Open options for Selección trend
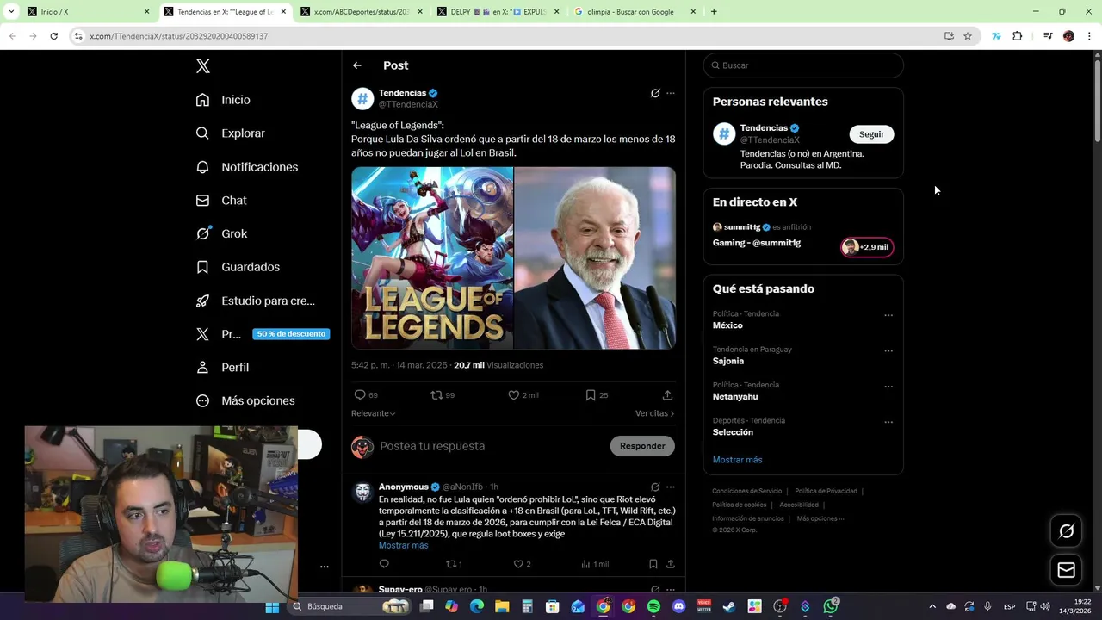1102x620 pixels. [888, 422]
